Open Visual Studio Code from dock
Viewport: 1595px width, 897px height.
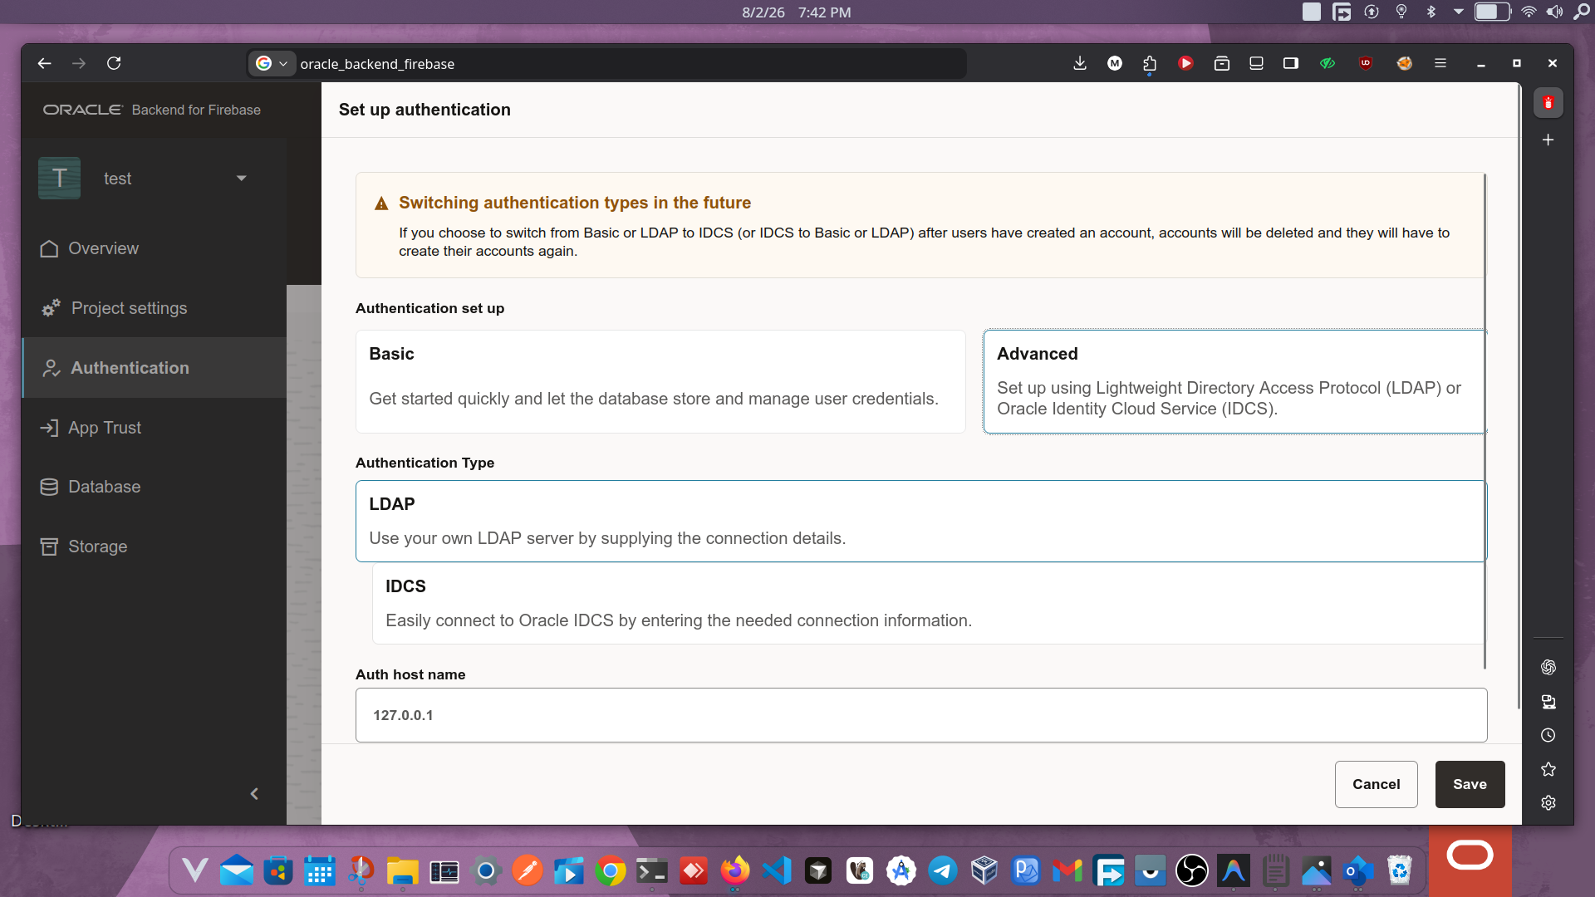[x=777, y=870]
